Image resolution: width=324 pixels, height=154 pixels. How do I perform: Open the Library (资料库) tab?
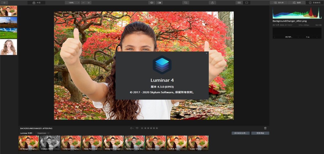pos(279,3)
